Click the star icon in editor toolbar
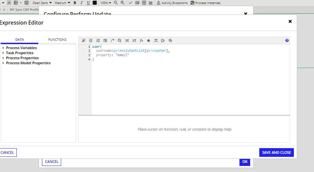Viewport: 314px width, 172px height. coord(148,40)
